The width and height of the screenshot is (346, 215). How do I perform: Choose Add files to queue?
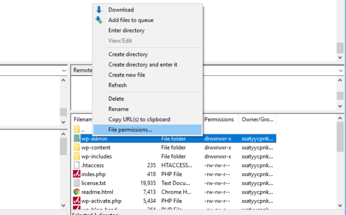[x=131, y=20]
